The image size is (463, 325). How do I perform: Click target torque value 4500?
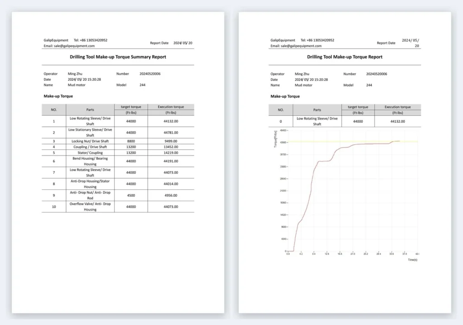pos(131,195)
